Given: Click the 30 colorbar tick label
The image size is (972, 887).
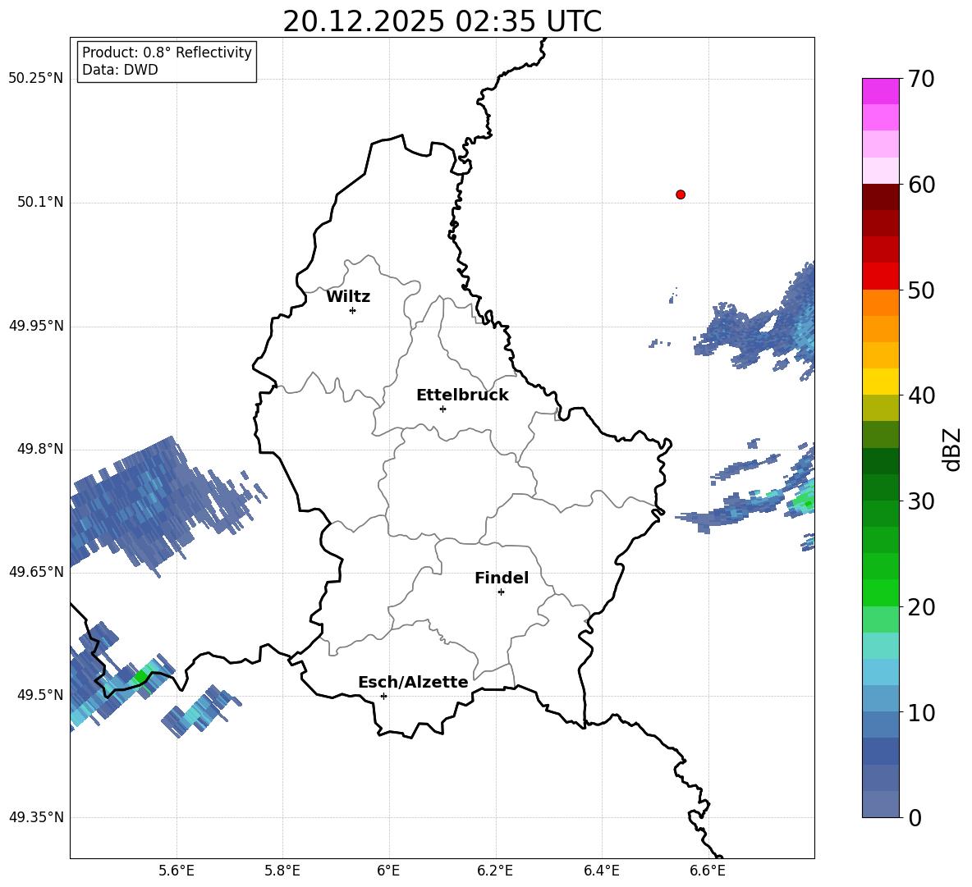Looking at the screenshot, I should (x=921, y=501).
